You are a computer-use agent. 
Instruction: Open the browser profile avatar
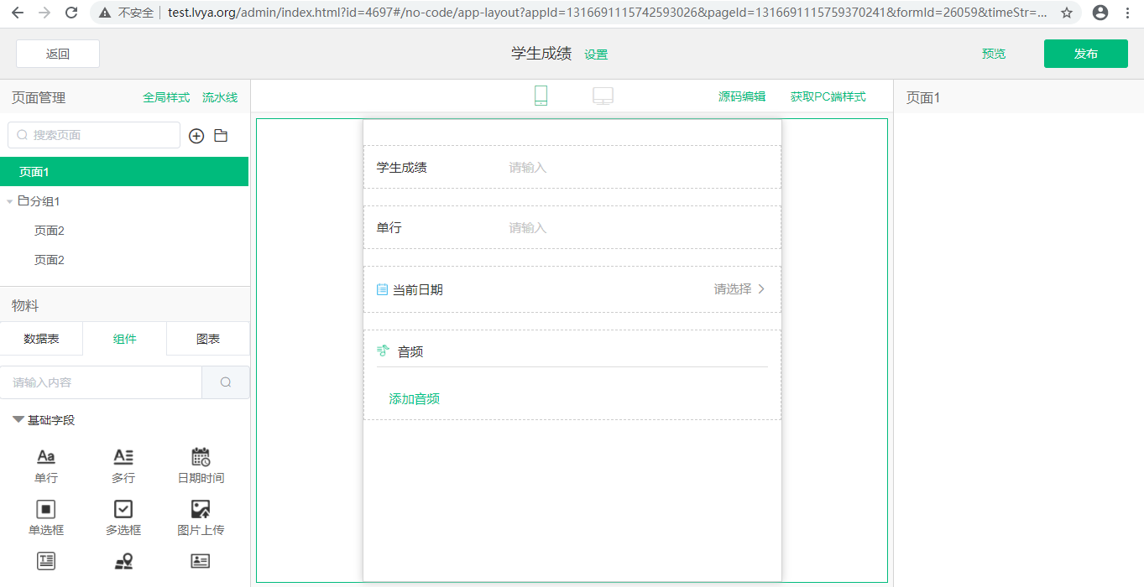click(x=1100, y=13)
